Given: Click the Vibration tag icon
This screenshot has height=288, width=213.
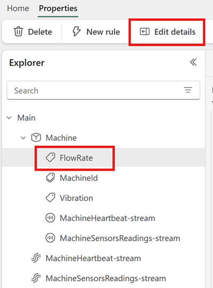Looking at the screenshot, I should click(x=50, y=198).
